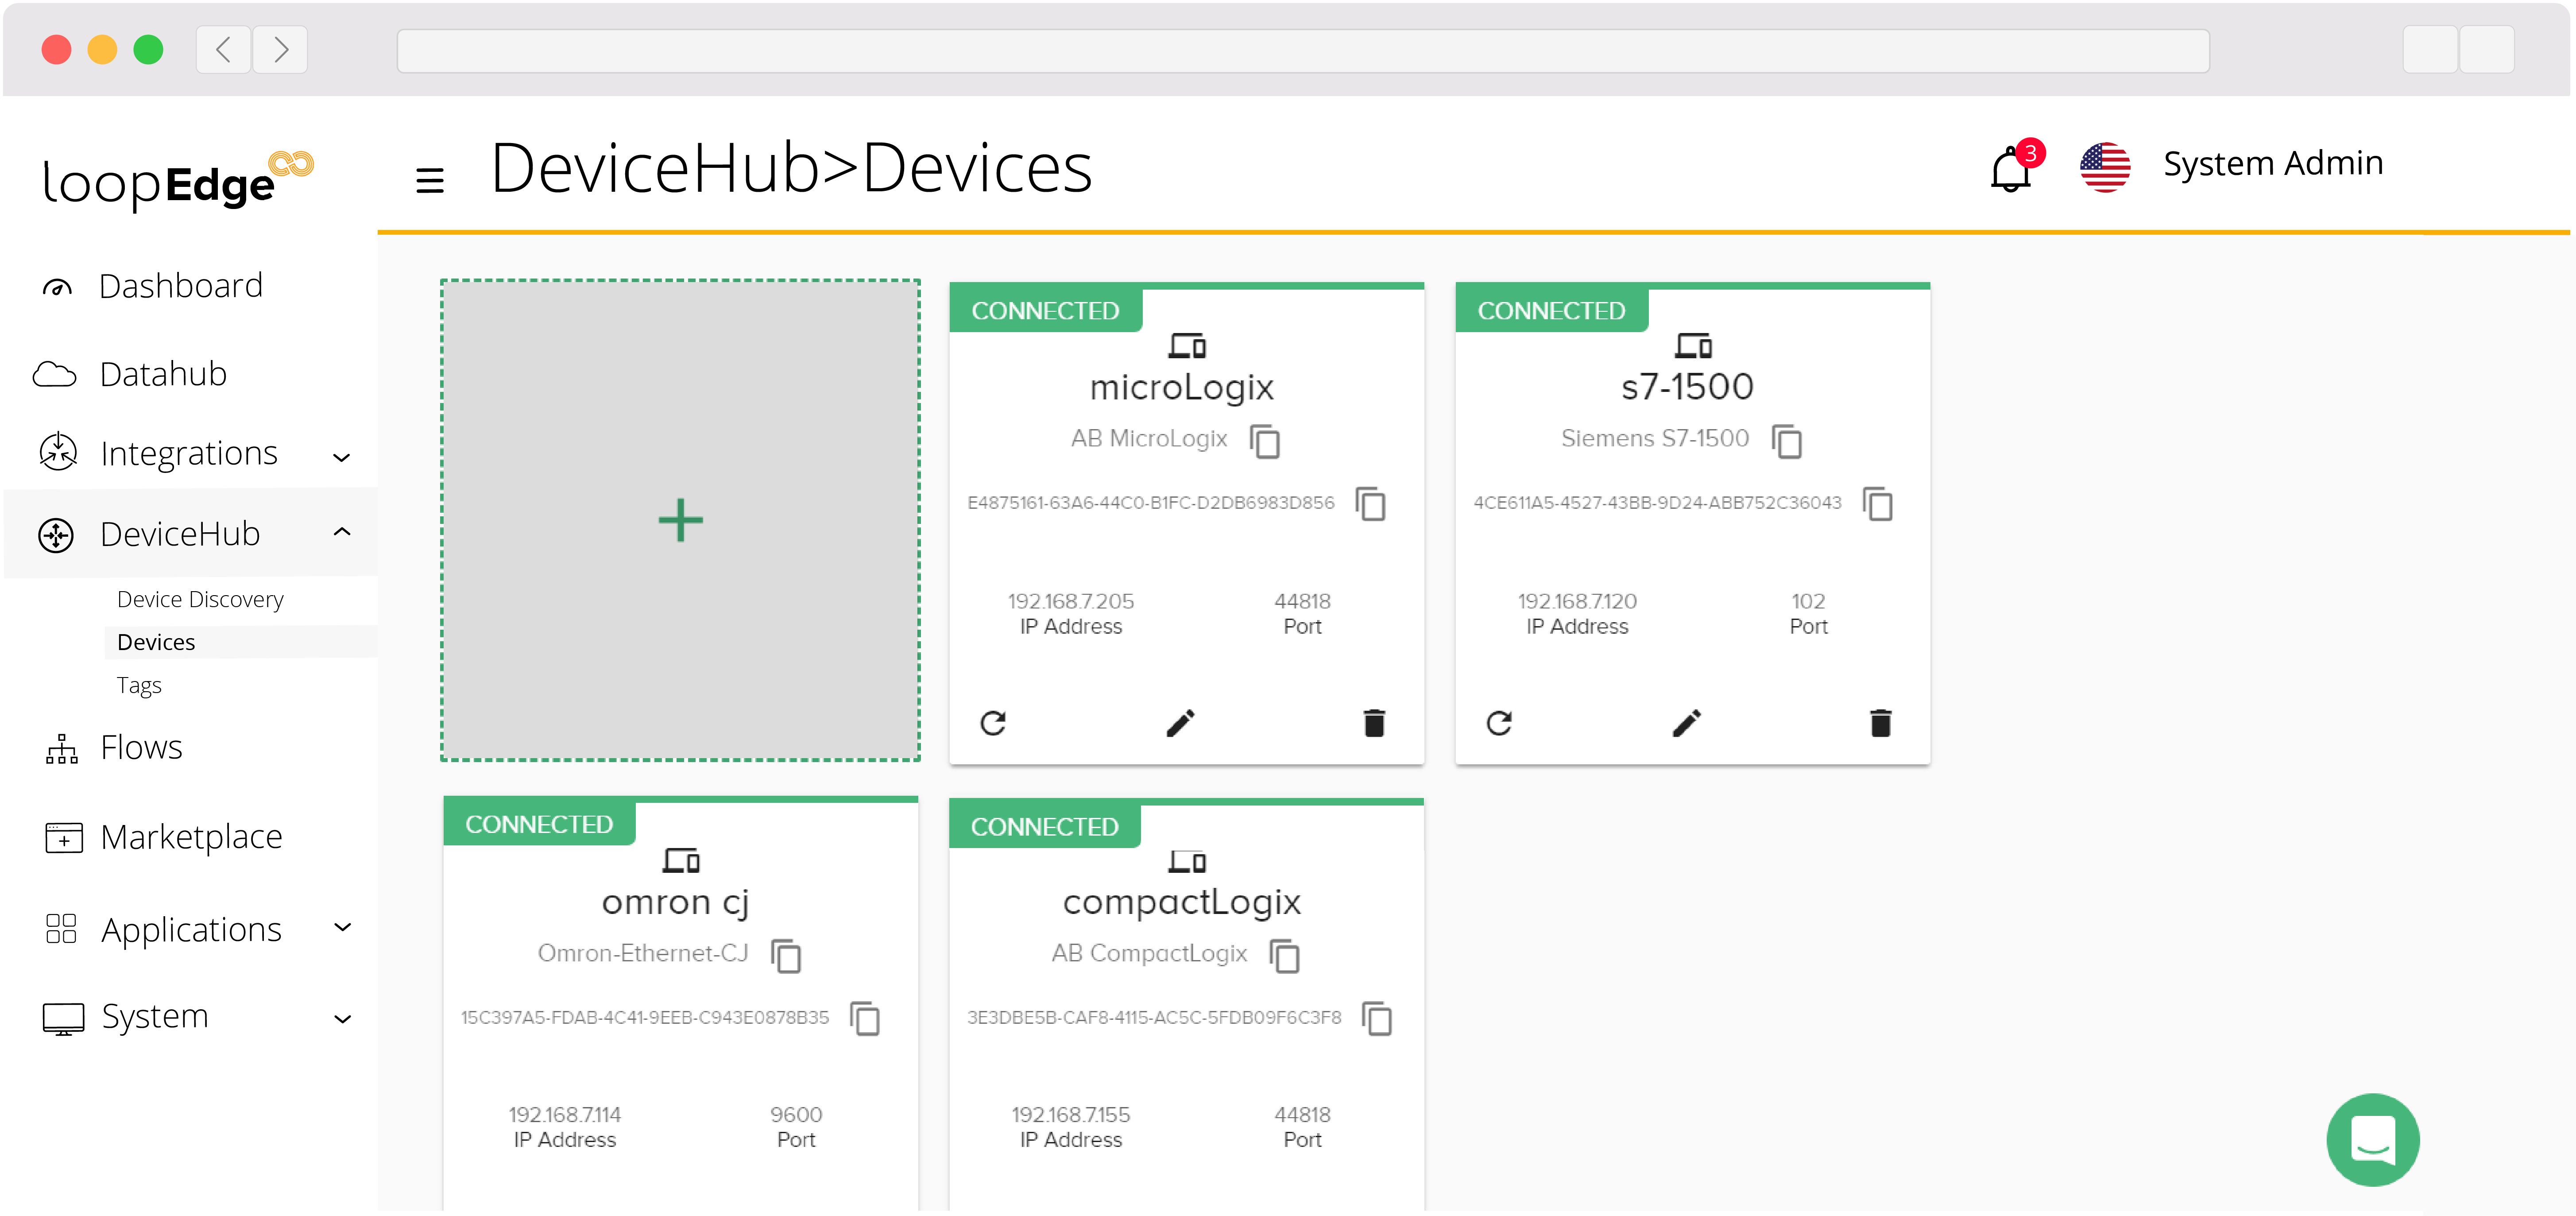
Task: Expand the Integrations menu chevron
Action: tap(342, 458)
